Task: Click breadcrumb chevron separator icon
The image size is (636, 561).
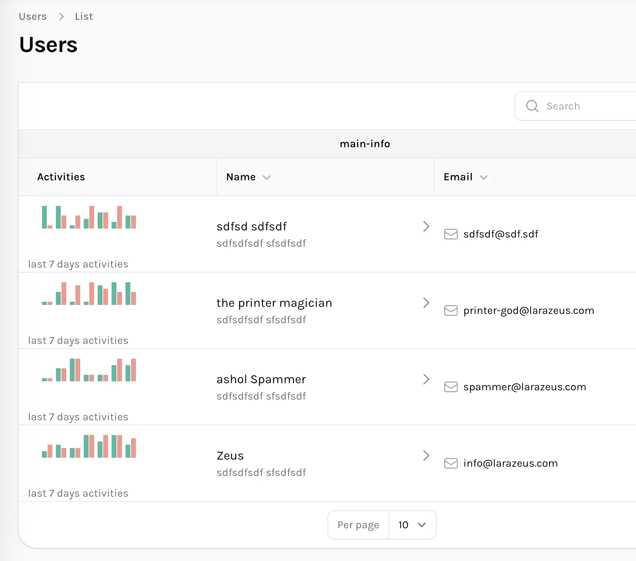Action: pos(61,16)
